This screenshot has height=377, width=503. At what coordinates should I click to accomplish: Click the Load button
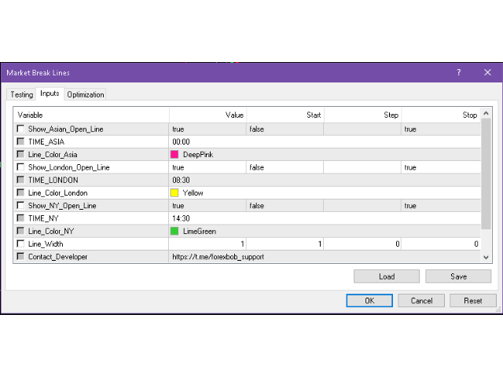pos(387,276)
